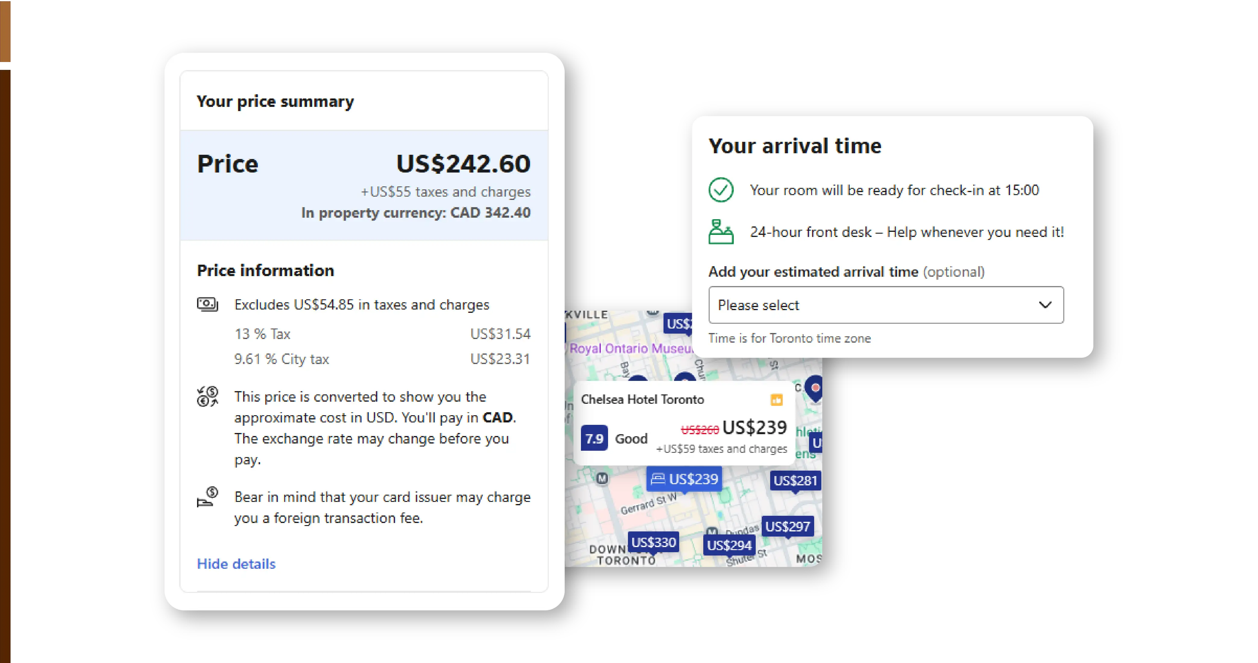Viewport: 1258px width, 663px height.
Task: Select the US$294 map price marker
Action: point(729,546)
